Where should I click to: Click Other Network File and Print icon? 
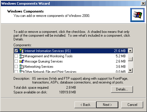coord(22,71)
